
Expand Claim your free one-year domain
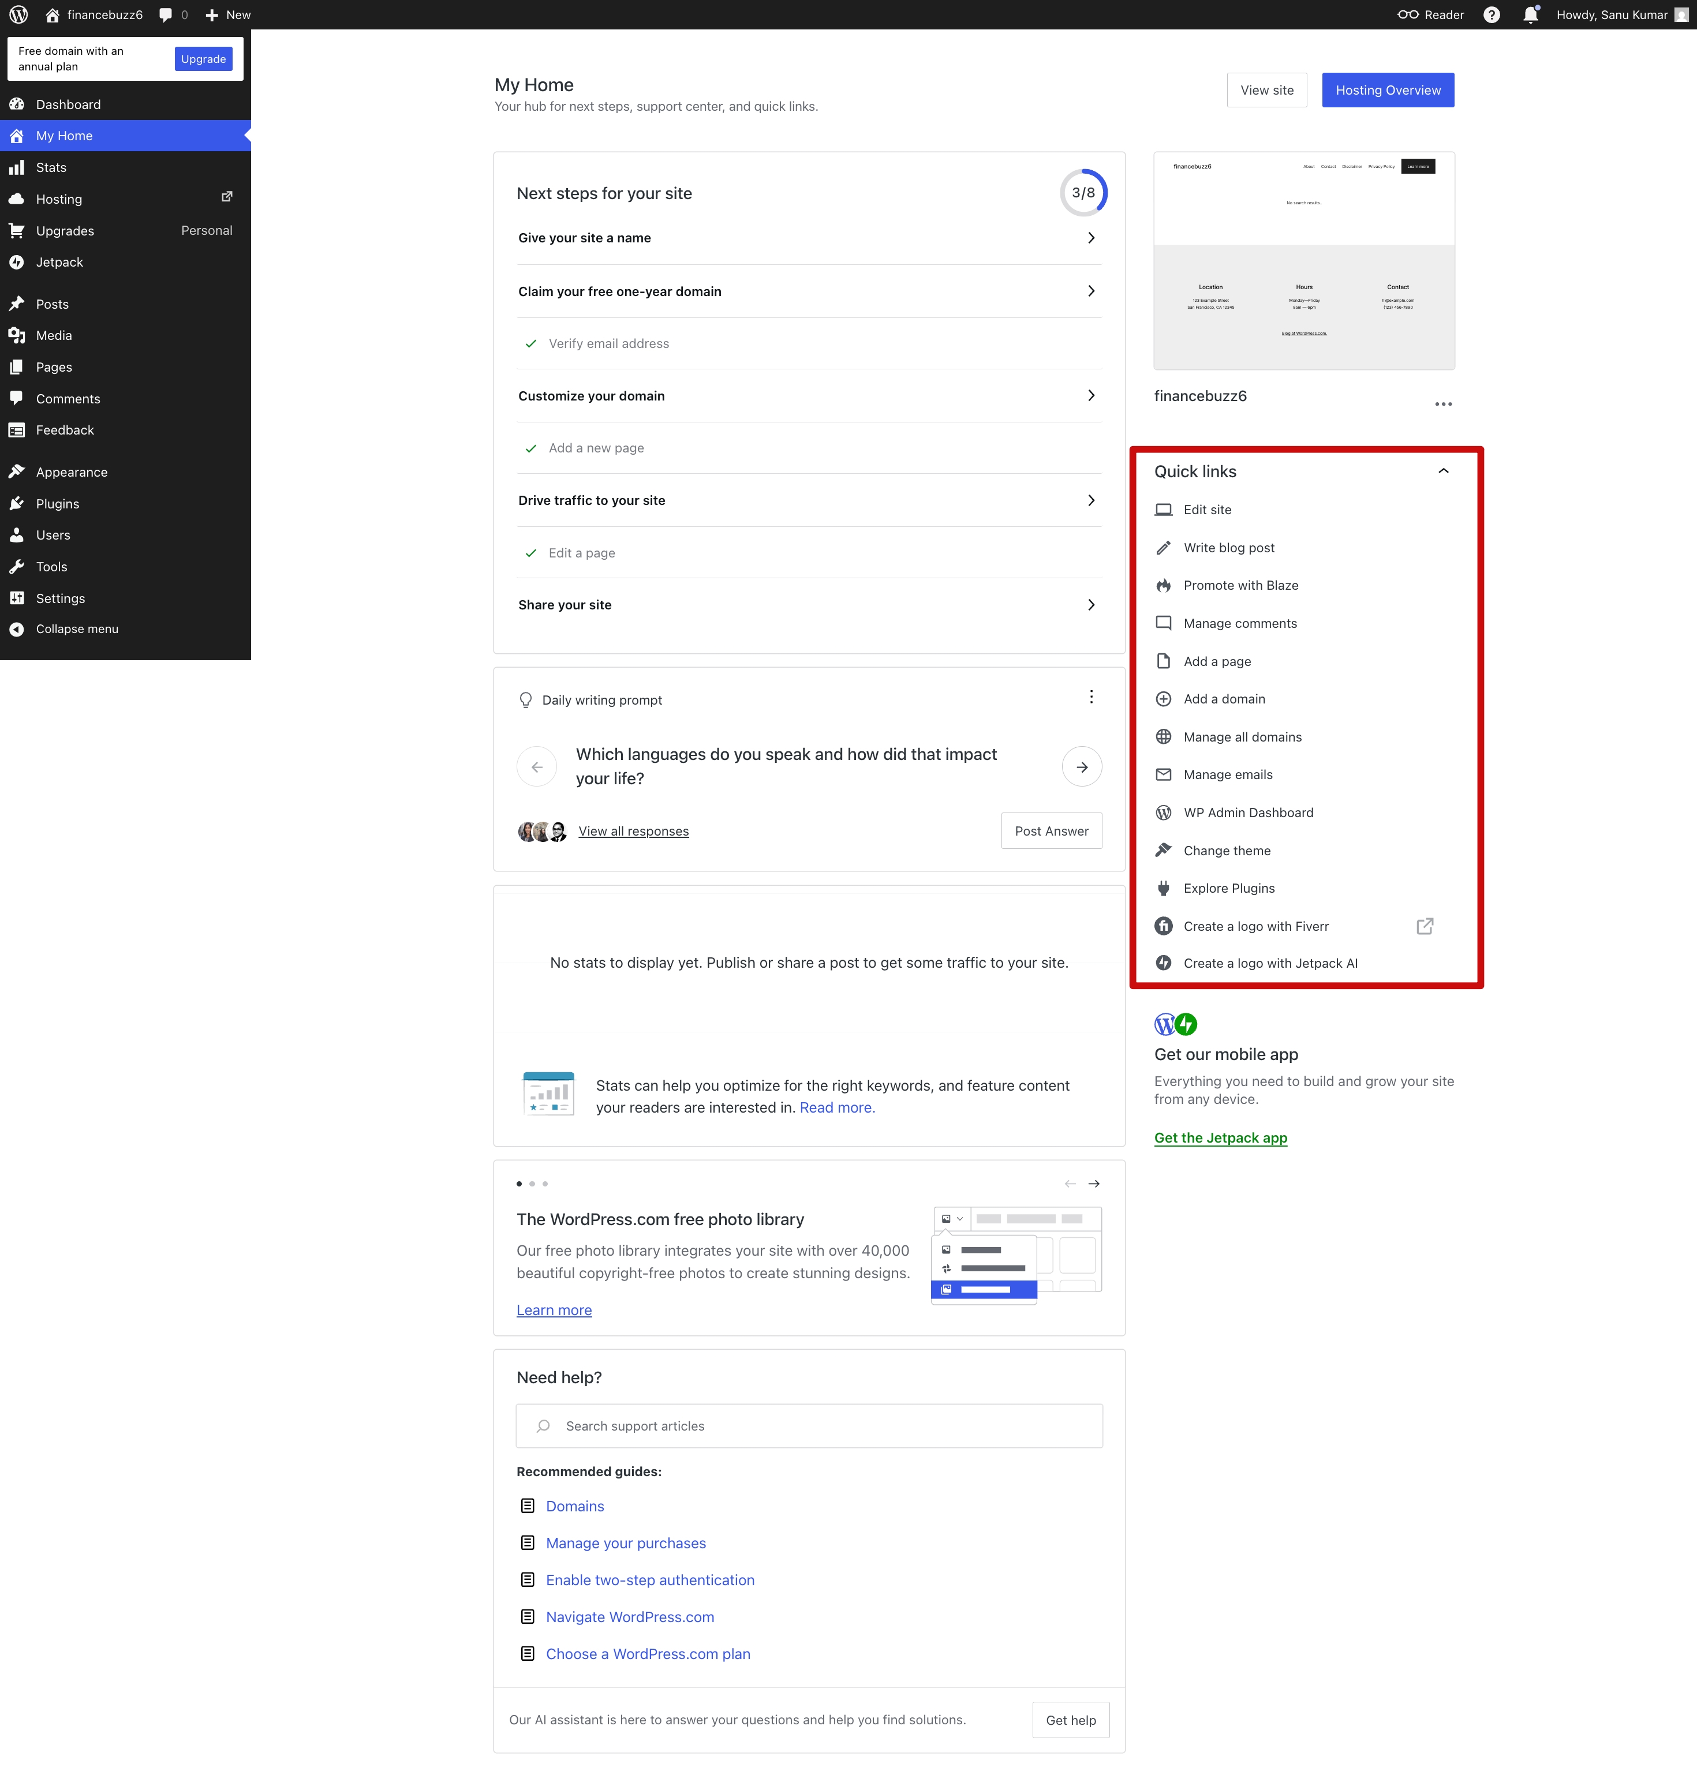click(809, 291)
